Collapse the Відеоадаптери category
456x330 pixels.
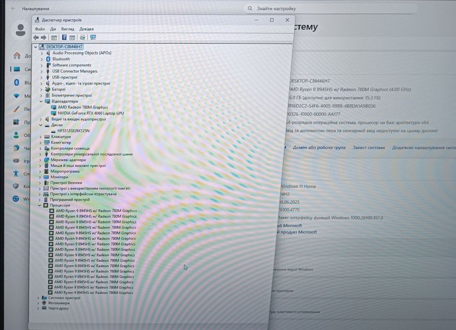point(41,102)
